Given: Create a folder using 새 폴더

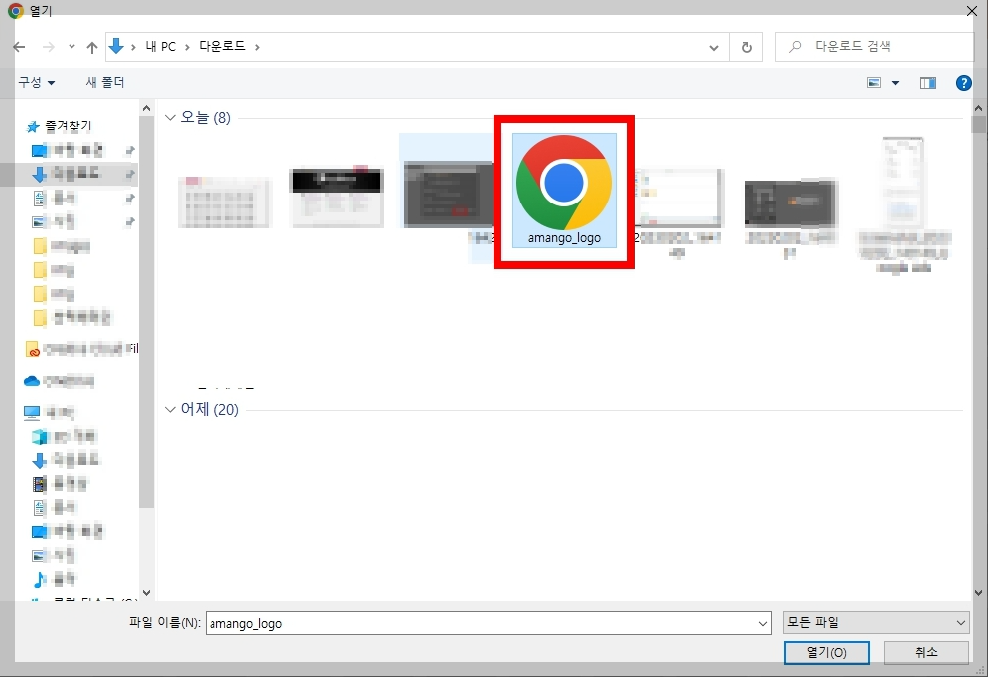Looking at the screenshot, I should pos(105,83).
